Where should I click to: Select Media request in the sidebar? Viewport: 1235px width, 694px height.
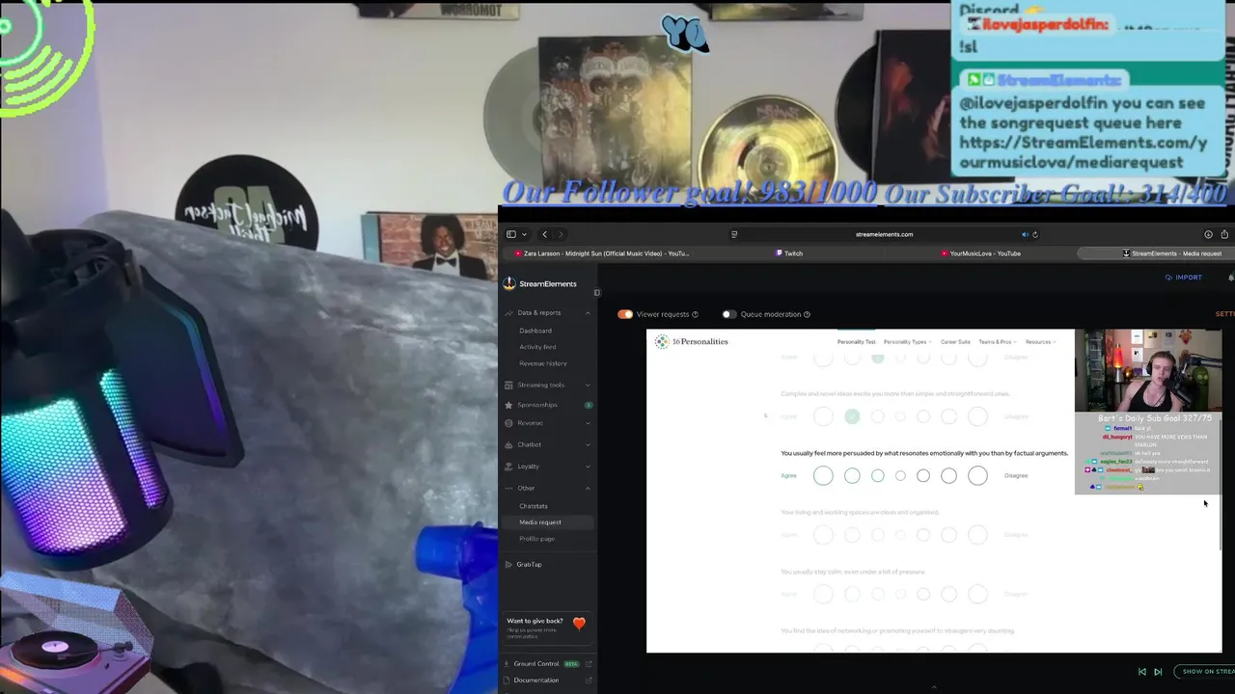tap(547, 522)
